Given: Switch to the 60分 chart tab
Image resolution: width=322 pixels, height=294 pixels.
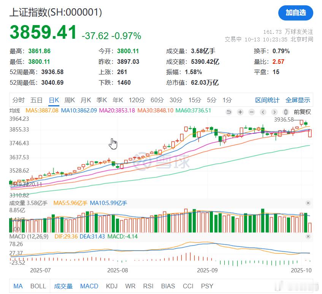Looking at the screenshot, I should click(x=157, y=100).
